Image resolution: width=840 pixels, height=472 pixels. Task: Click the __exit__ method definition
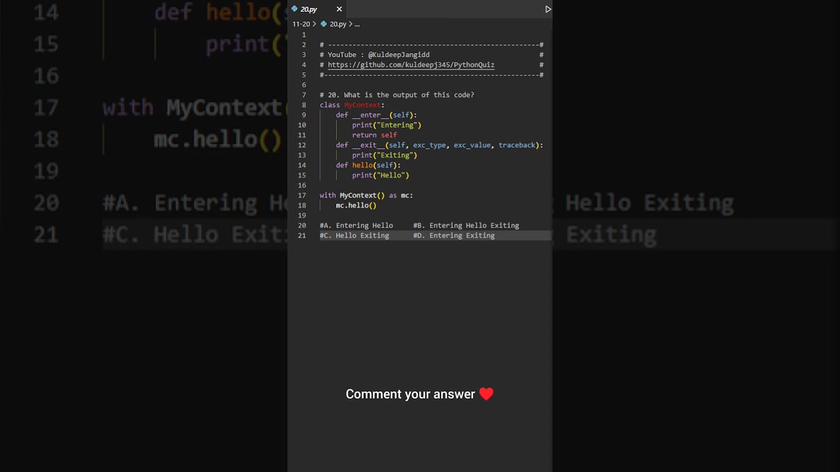pyautogui.click(x=440, y=145)
